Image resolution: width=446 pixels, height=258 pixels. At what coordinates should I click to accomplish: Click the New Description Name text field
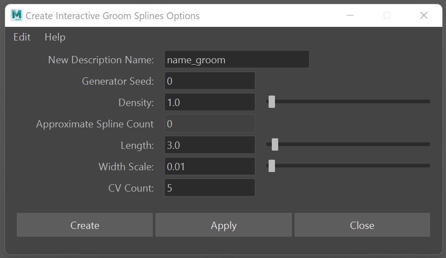[236, 60]
